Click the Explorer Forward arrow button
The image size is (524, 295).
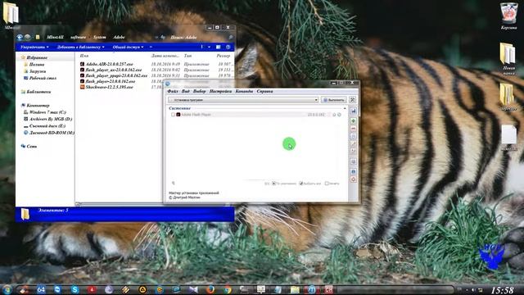pyautogui.click(x=28, y=37)
